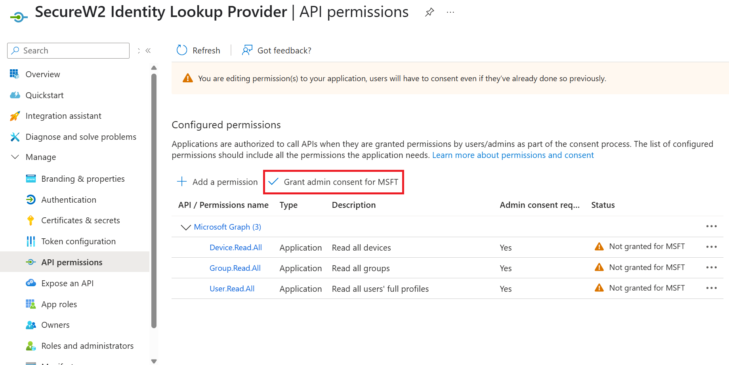Grant admin consent for MSFT

(x=334, y=182)
